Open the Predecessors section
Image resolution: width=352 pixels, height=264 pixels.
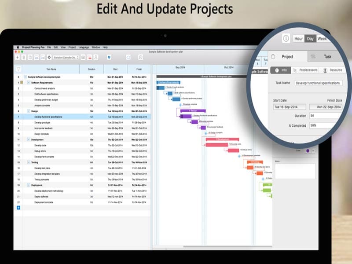point(309,70)
